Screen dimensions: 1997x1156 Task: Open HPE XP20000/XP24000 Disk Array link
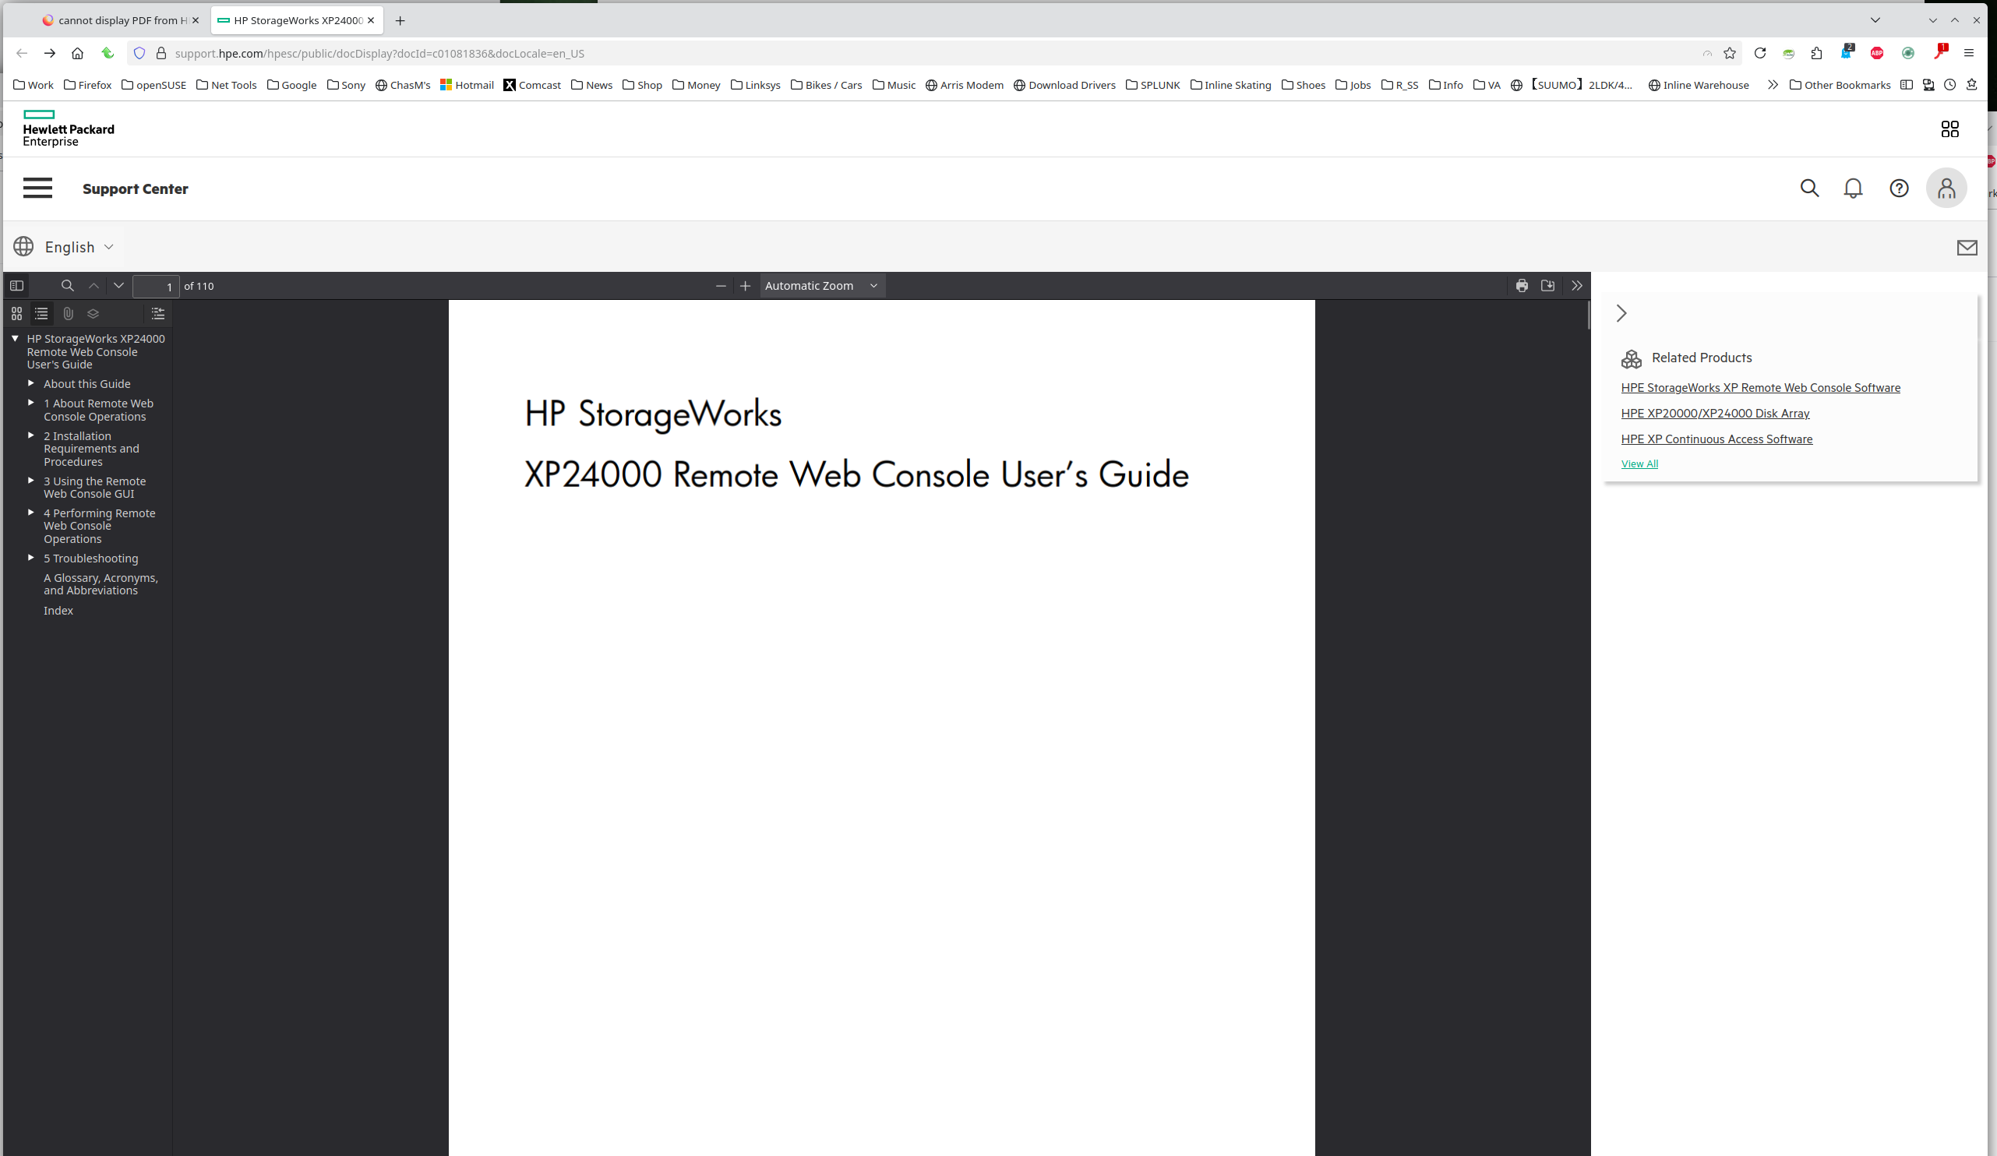(x=1715, y=414)
